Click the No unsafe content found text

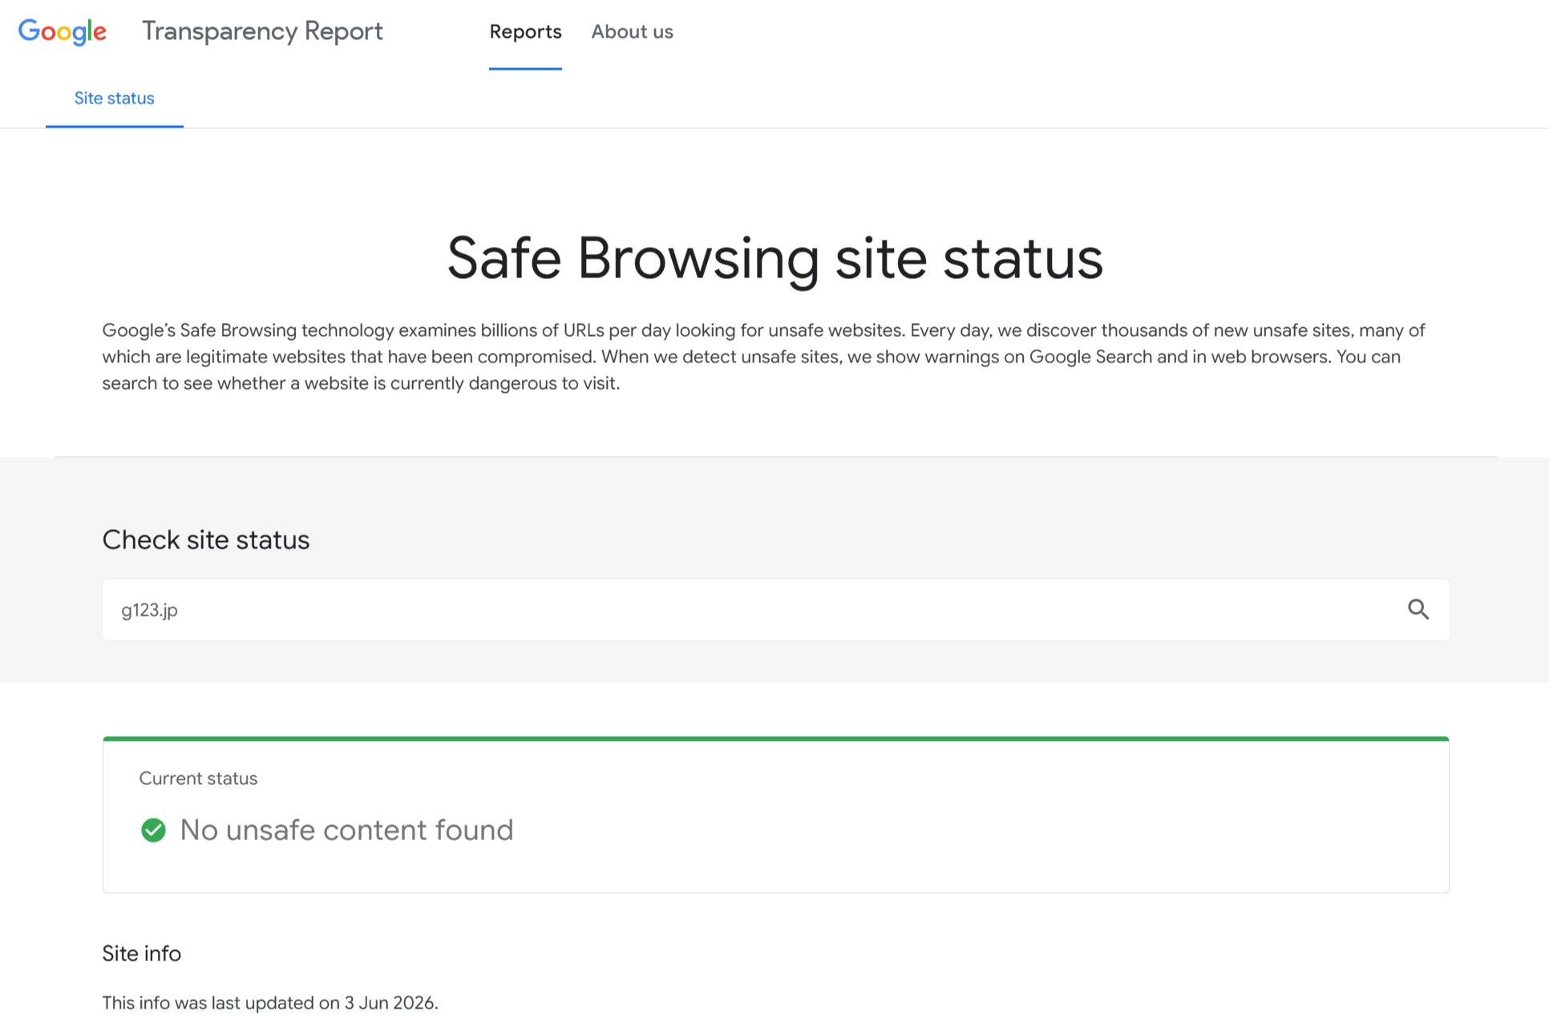346,830
